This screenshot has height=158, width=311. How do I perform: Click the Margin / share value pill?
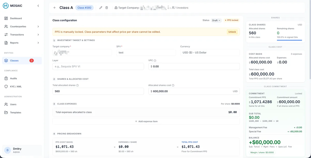click(x=262, y=153)
